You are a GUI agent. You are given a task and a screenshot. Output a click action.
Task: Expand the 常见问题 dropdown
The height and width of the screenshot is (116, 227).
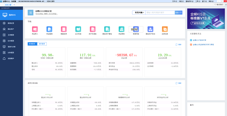(139, 13)
